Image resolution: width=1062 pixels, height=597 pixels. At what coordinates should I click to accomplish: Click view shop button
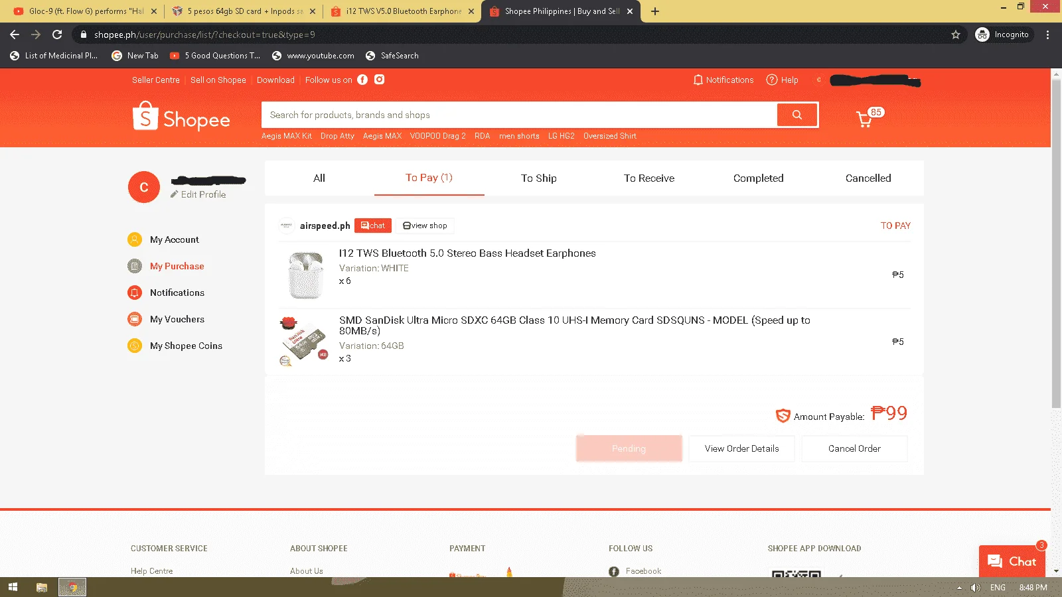tap(425, 226)
